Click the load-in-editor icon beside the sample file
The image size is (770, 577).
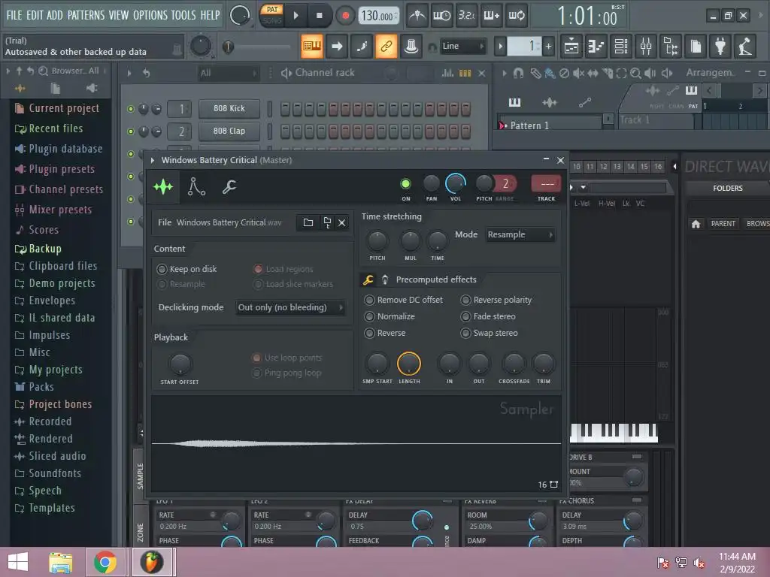(327, 222)
